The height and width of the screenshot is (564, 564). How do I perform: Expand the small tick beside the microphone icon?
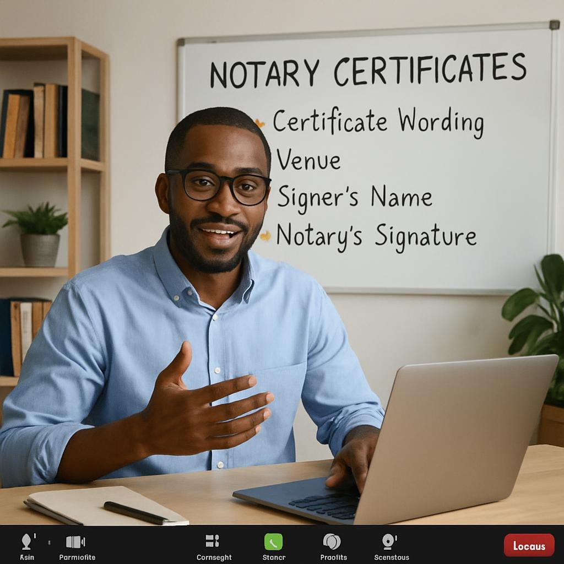pyautogui.click(x=35, y=536)
